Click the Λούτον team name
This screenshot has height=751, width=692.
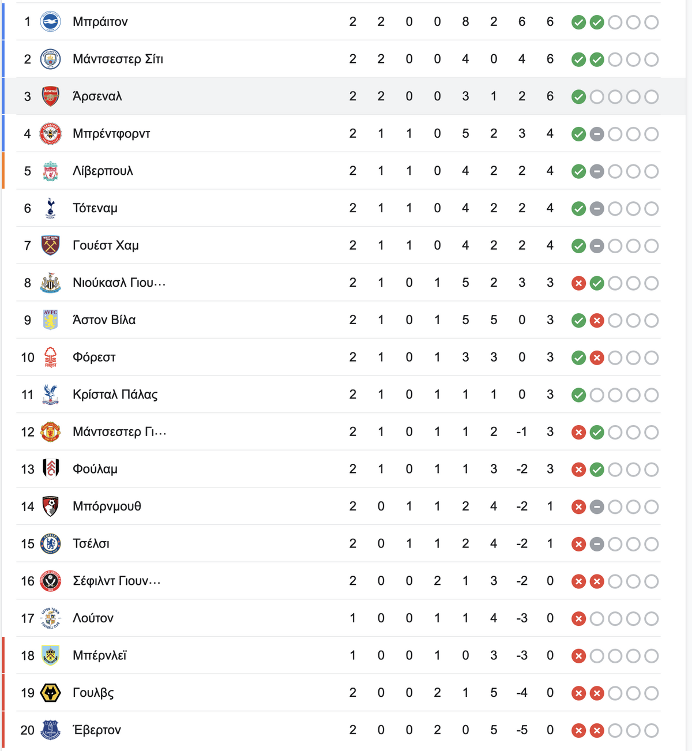tap(93, 618)
